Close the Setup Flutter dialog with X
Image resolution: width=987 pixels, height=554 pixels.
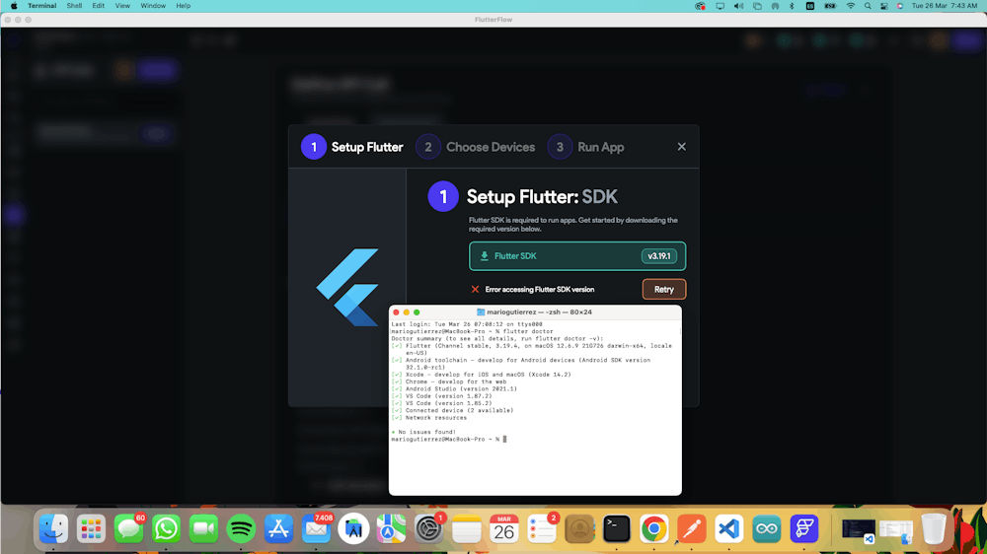681,147
